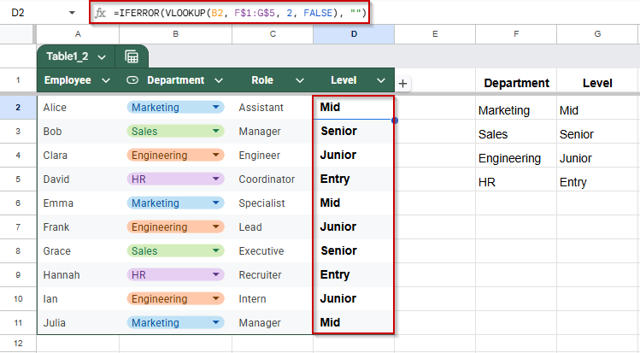640x353 pixels.
Task: Open the Level column header dropdown
Action: [381, 80]
